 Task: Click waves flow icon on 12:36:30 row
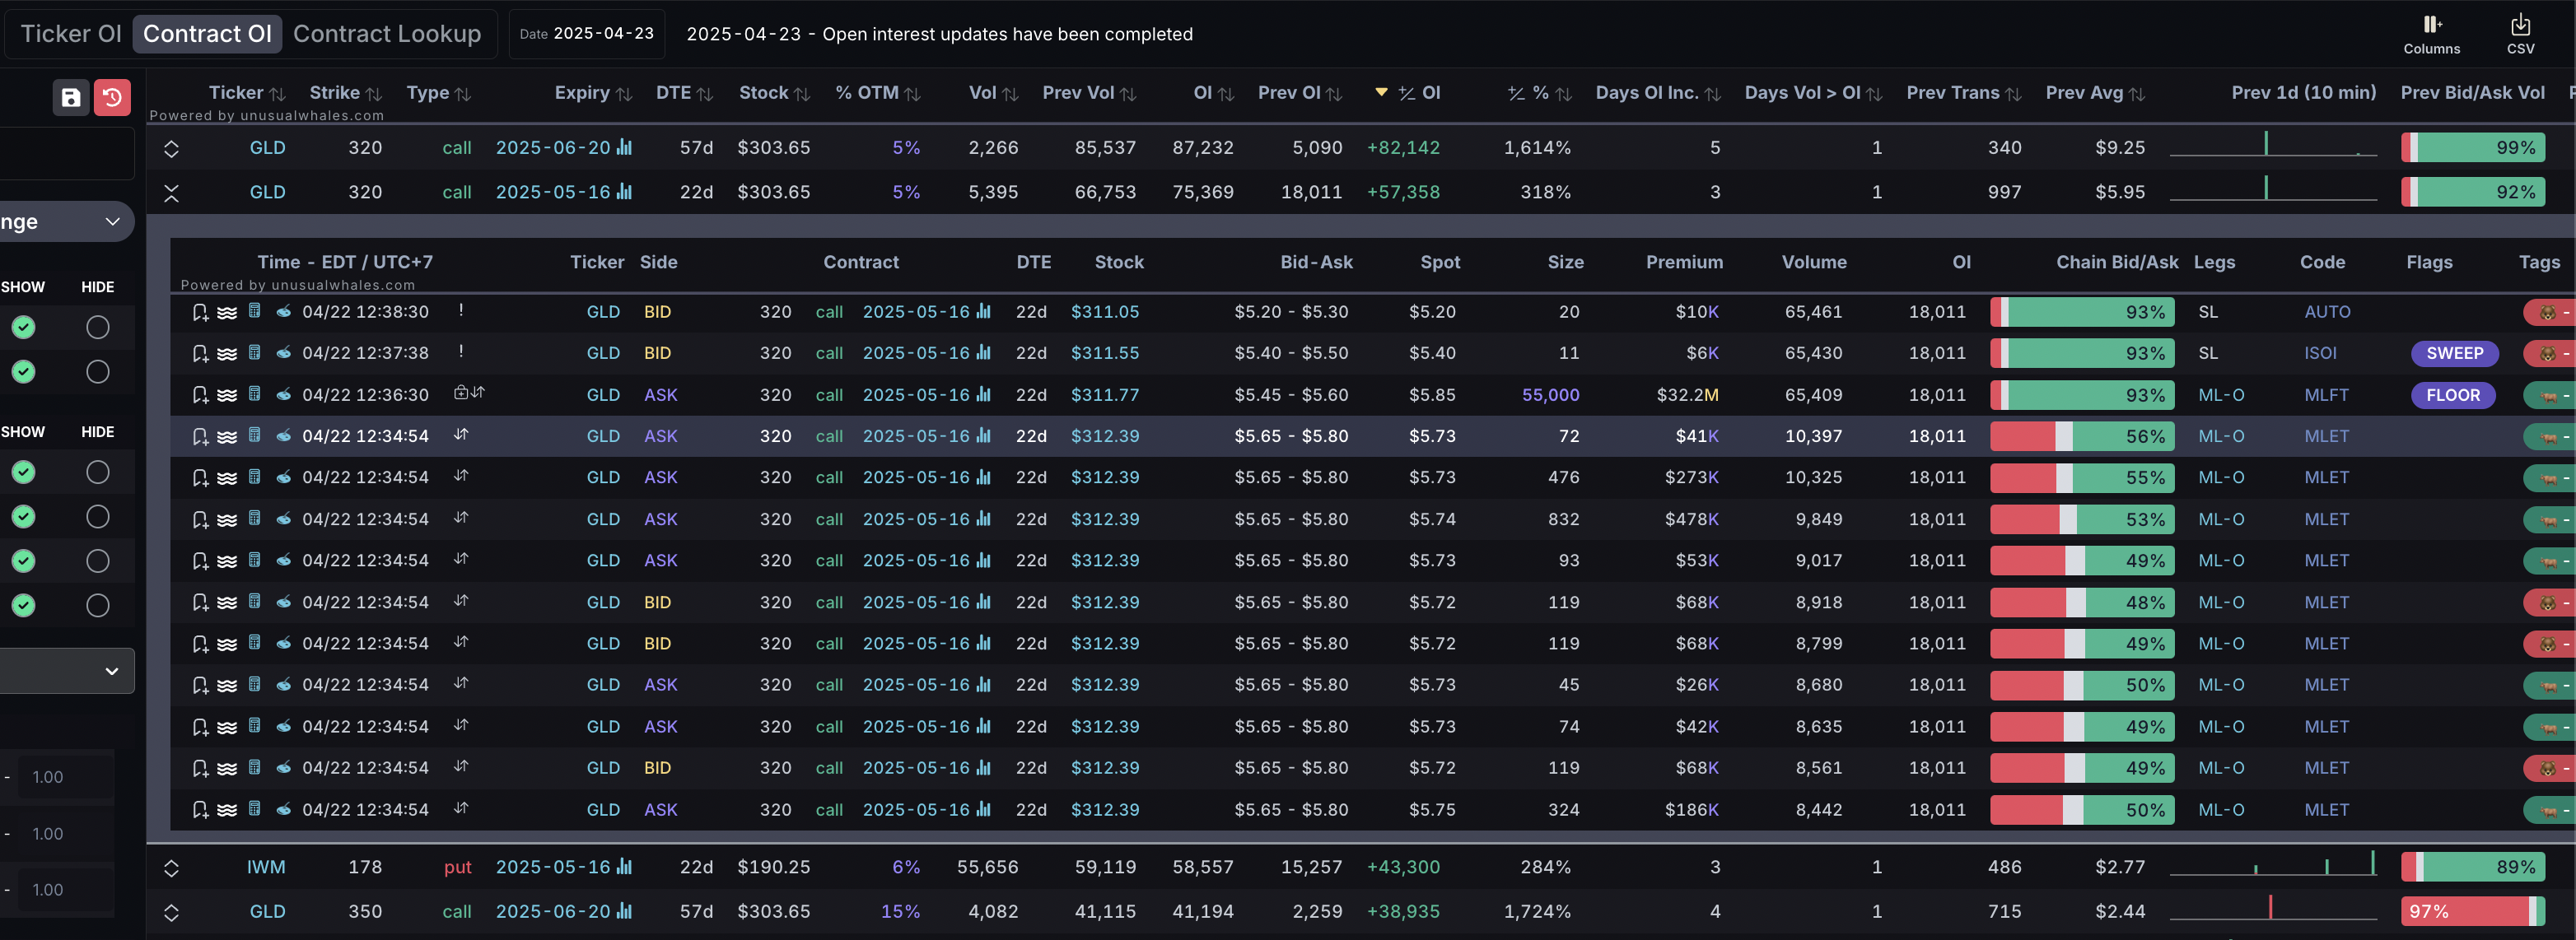click(x=227, y=395)
